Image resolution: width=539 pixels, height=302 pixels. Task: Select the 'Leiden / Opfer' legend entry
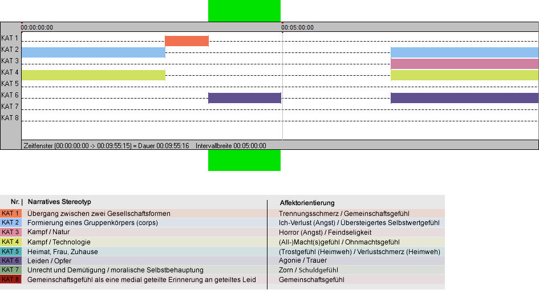49,261
